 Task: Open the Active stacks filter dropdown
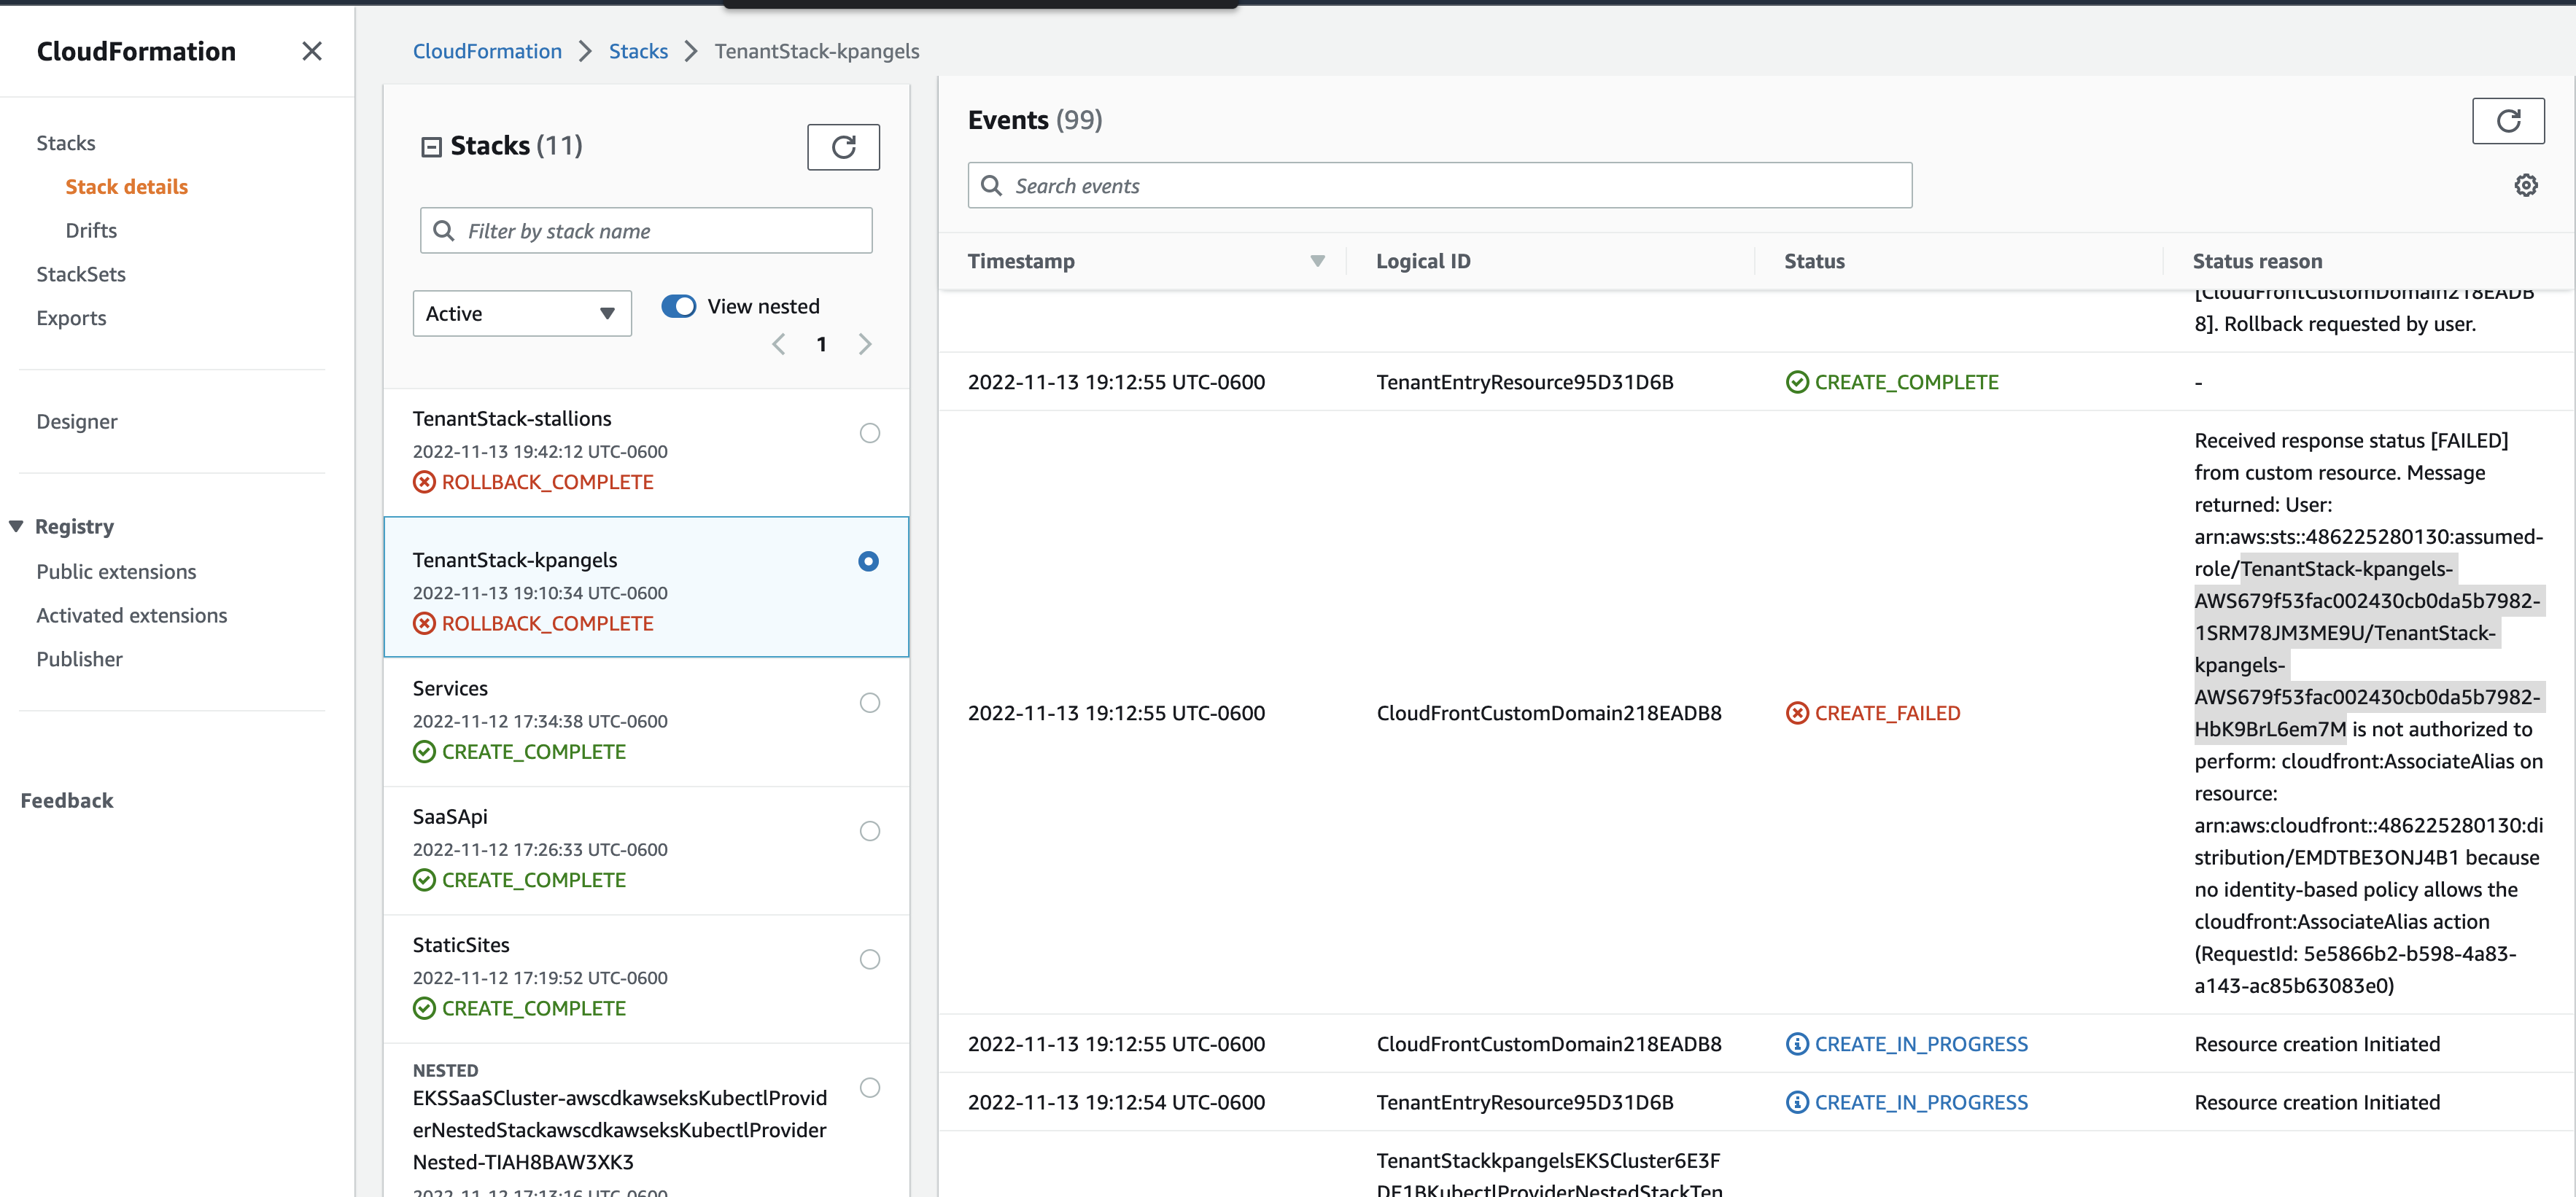[x=521, y=313]
